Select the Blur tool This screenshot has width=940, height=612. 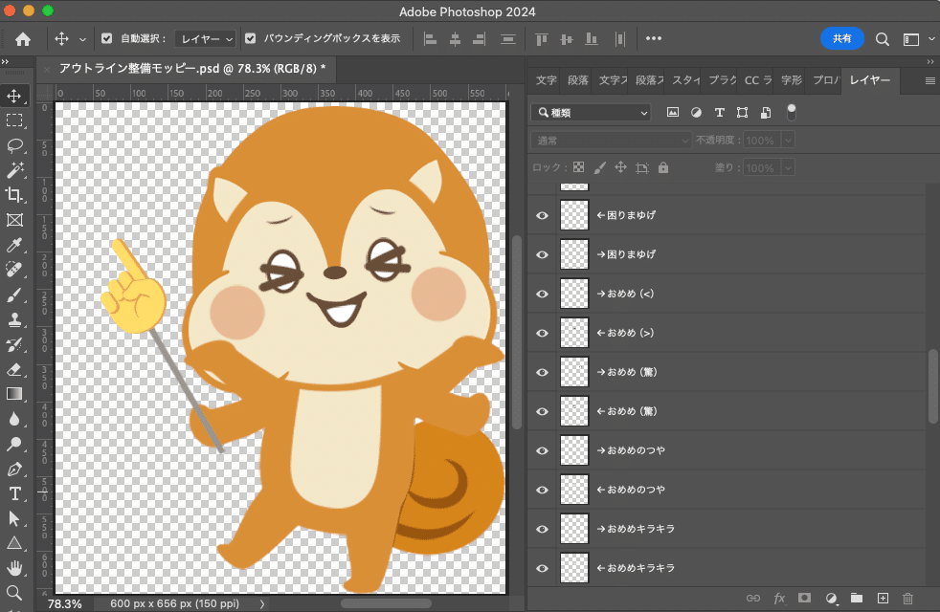(x=14, y=419)
